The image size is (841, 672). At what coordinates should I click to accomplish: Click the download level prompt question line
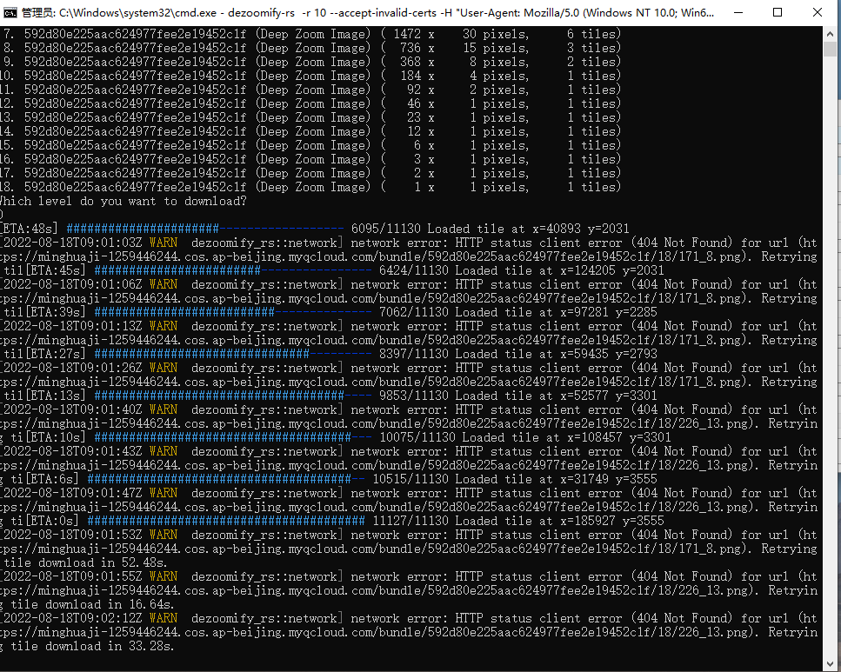click(122, 201)
